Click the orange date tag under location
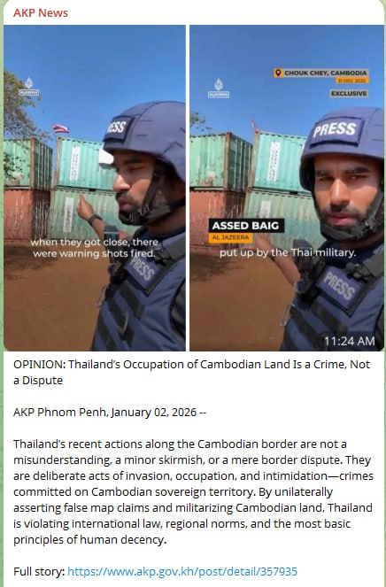Viewport: 386px width, 587px height. pyautogui.click(x=352, y=81)
